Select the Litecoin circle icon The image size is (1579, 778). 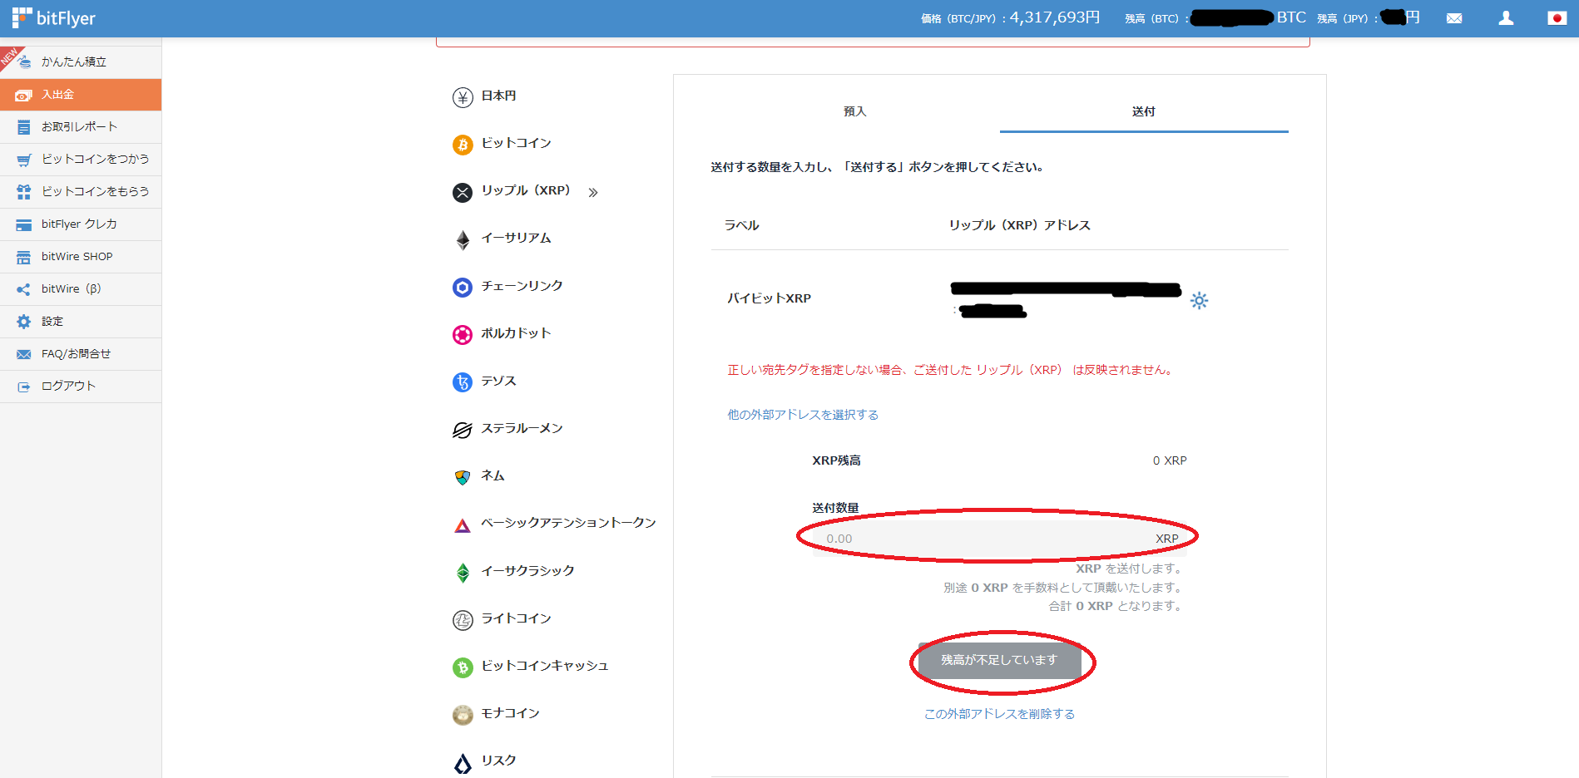tap(463, 619)
